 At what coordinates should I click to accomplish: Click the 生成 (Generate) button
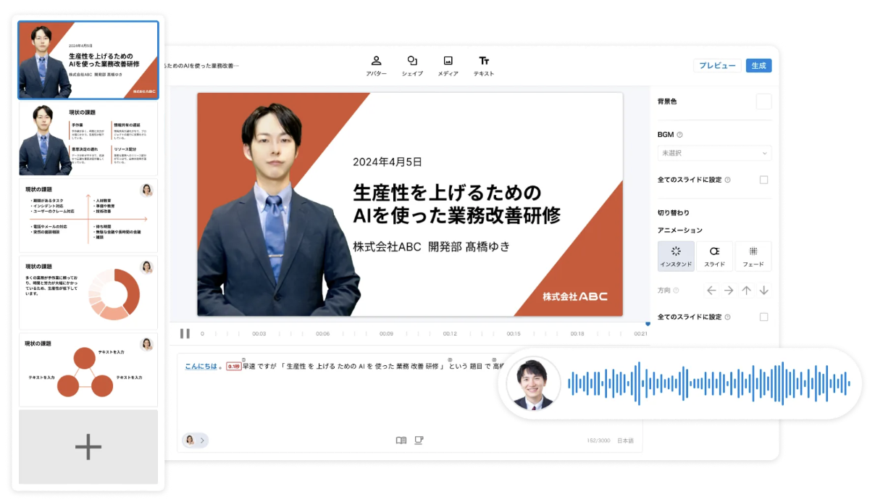pos(758,65)
